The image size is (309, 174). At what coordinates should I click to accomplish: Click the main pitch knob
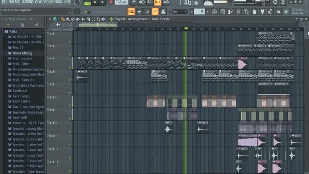tap(77, 12)
